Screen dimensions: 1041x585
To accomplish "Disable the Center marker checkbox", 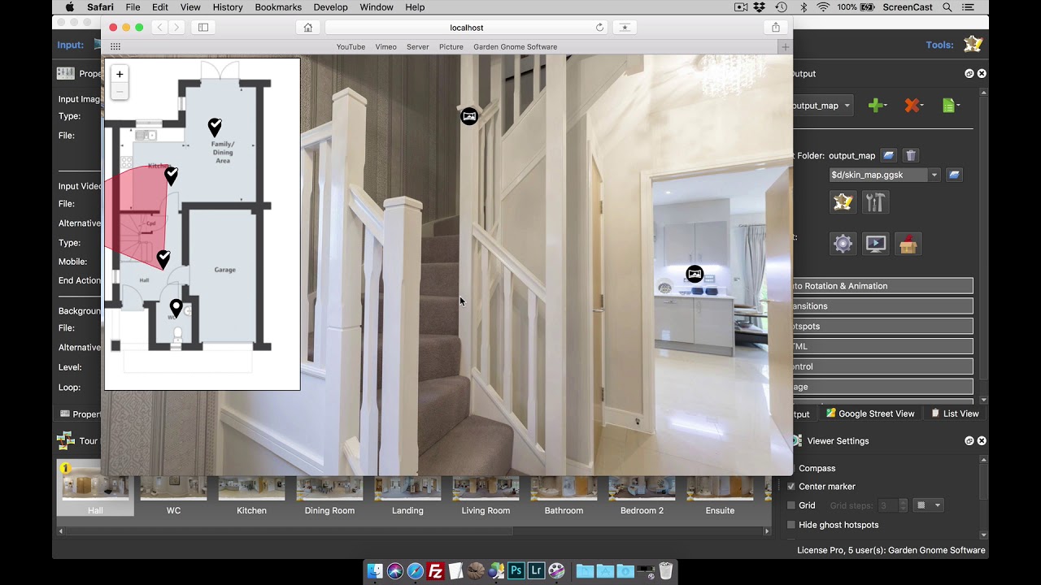I will point(791,487).
